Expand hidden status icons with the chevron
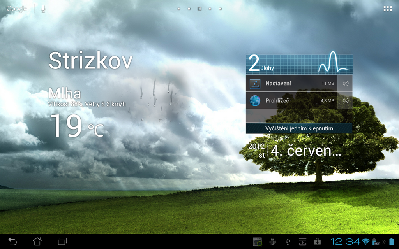399x249 pixels. pyautogui.click(x=383, y=241)
